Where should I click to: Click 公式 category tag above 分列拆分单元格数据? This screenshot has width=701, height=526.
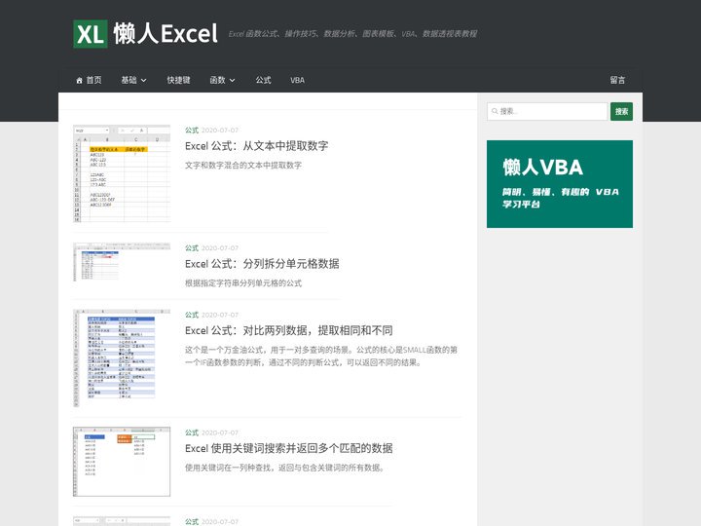click(192, 247)
